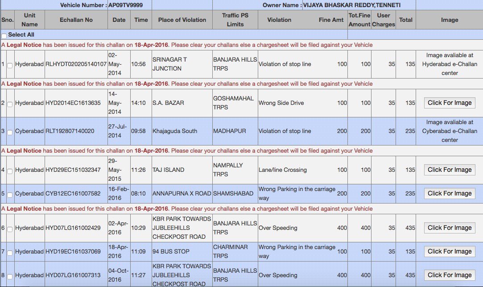Image resolution: width=483 pixels, height=287 pixels.
Task: Tick checkbox for challan RLT192807140020
Action: point(10,132)
